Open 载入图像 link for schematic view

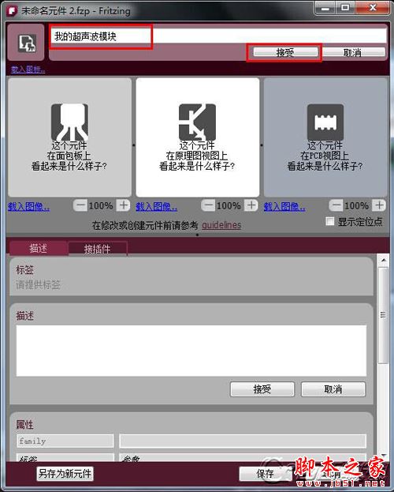point(156,206)
